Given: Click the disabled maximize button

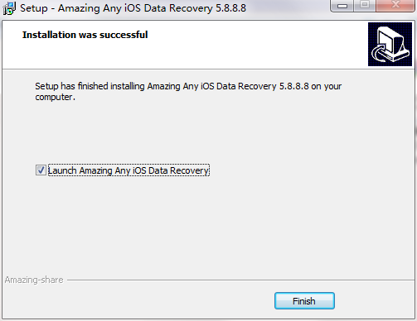Looking at the screenshot, I should coord(365,6).
